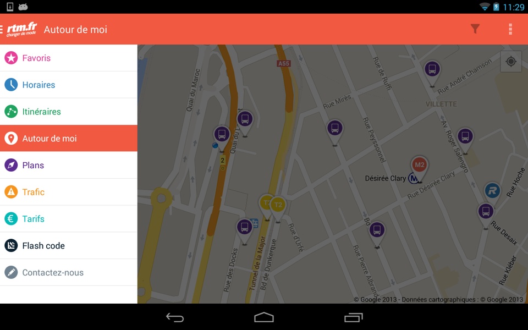Tap the A55 motorway shield on the map
The image size is (528, 330).
tap(284, 63)
